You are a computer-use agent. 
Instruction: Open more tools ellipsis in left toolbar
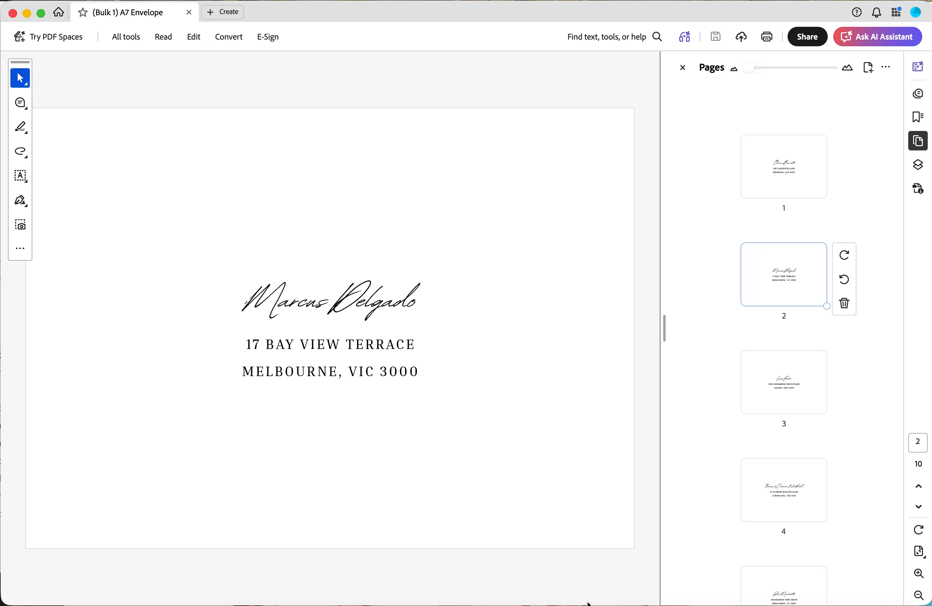(20, 248)
